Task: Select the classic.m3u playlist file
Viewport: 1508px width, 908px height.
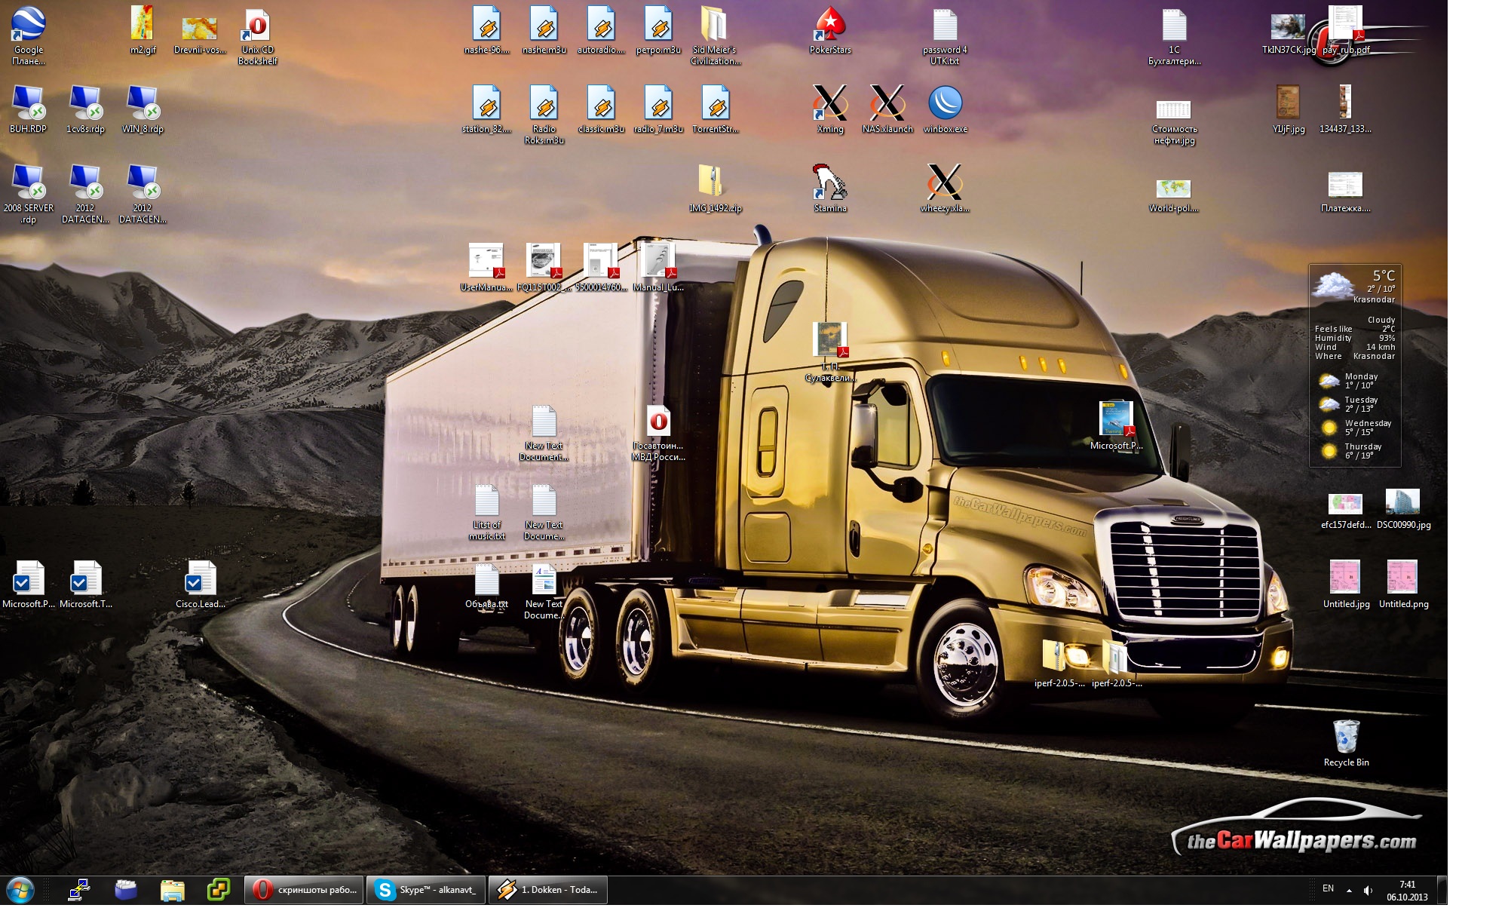Action: 601,109
